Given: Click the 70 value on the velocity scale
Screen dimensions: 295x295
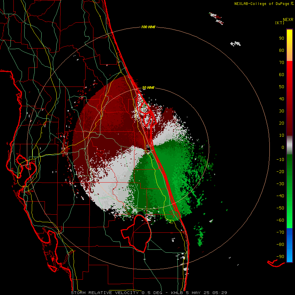Looking at the screenshot, I should click(x=282, y=63).
